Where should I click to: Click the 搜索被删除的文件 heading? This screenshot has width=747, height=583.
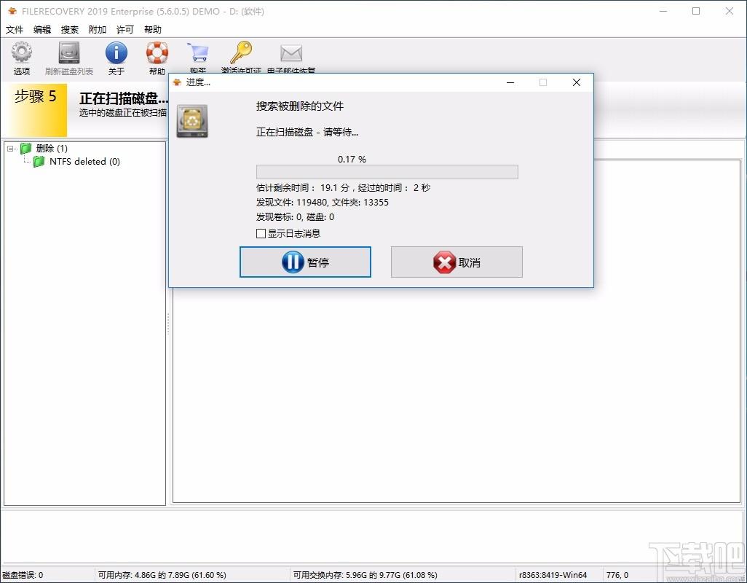pyautogui.click(x=300, y=106)
